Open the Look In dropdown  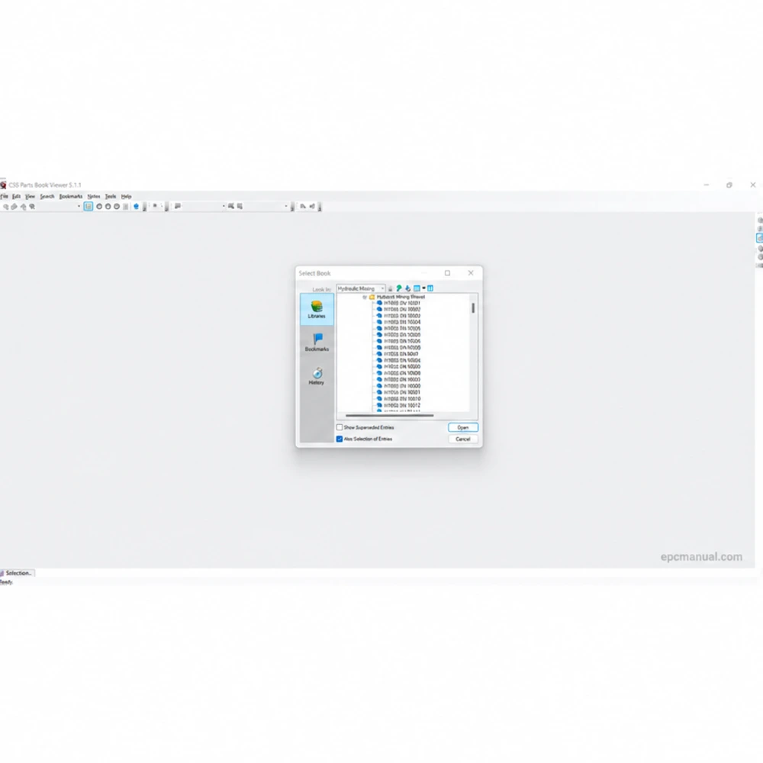(x=361, y=288)
